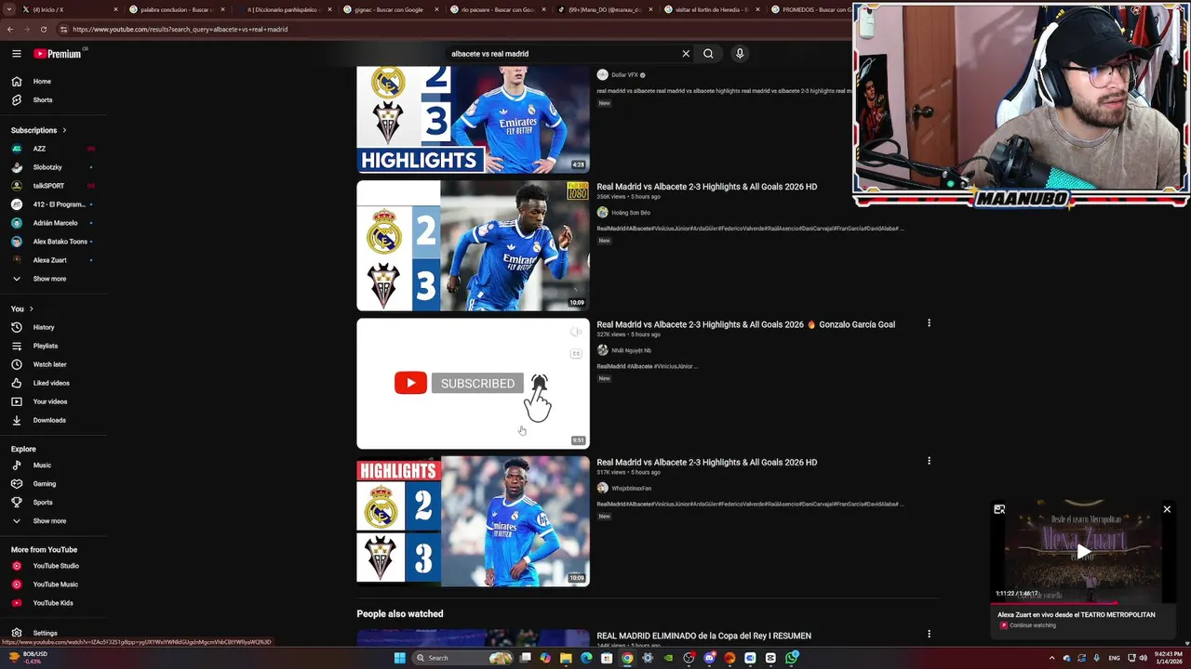Switch to the palabra conclusion Google tab
Screen dimensions: 1191x669
tap(178, 9)
